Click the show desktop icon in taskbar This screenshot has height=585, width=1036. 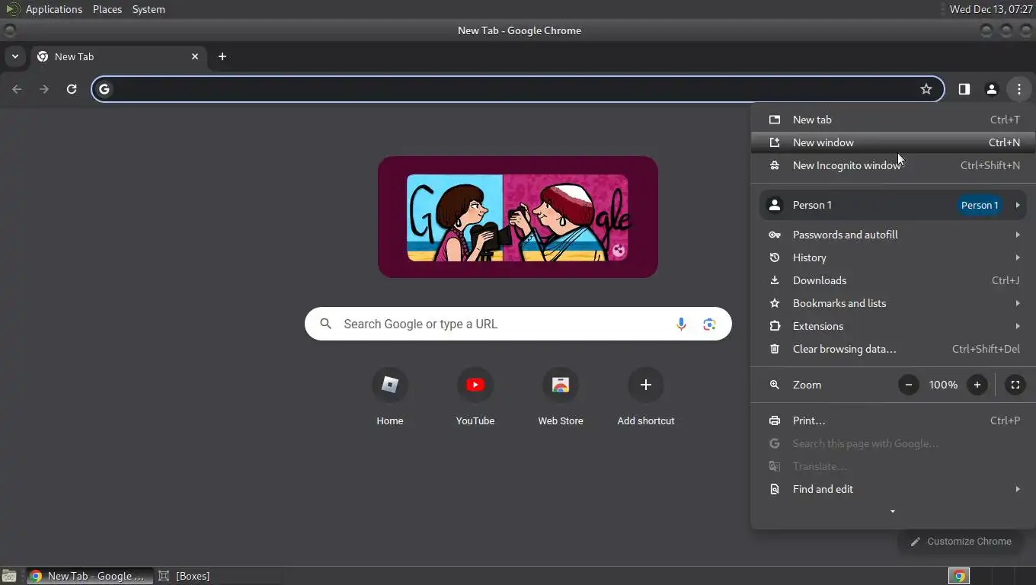(9, 576)
